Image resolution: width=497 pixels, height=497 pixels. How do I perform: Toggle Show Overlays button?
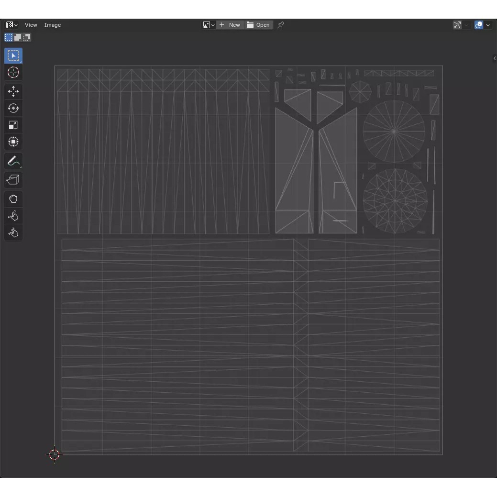coord(479,25)
